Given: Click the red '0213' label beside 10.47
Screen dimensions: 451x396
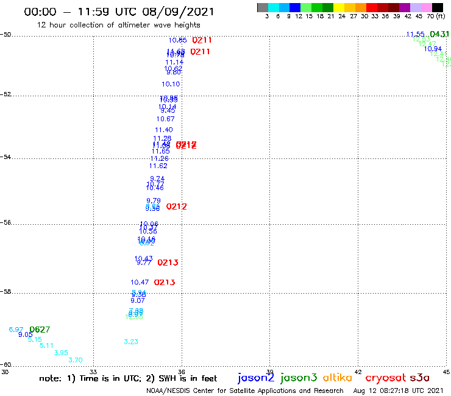Looking at the screenshot, I should 165,283.
